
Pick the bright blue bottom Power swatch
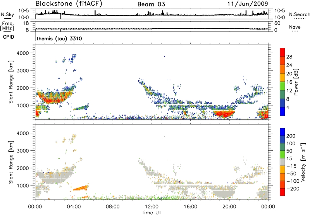tap(282, 111)
